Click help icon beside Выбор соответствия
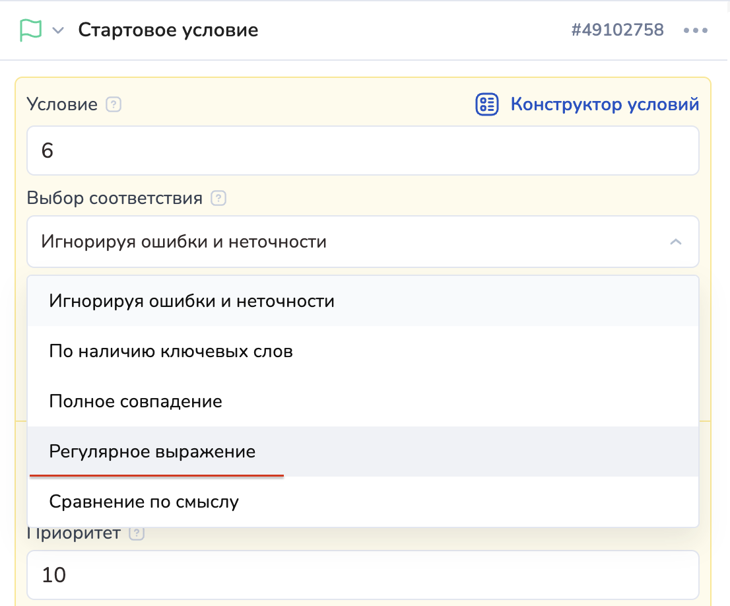This screenshot has width=730, height=606. [x=218, y=198]
